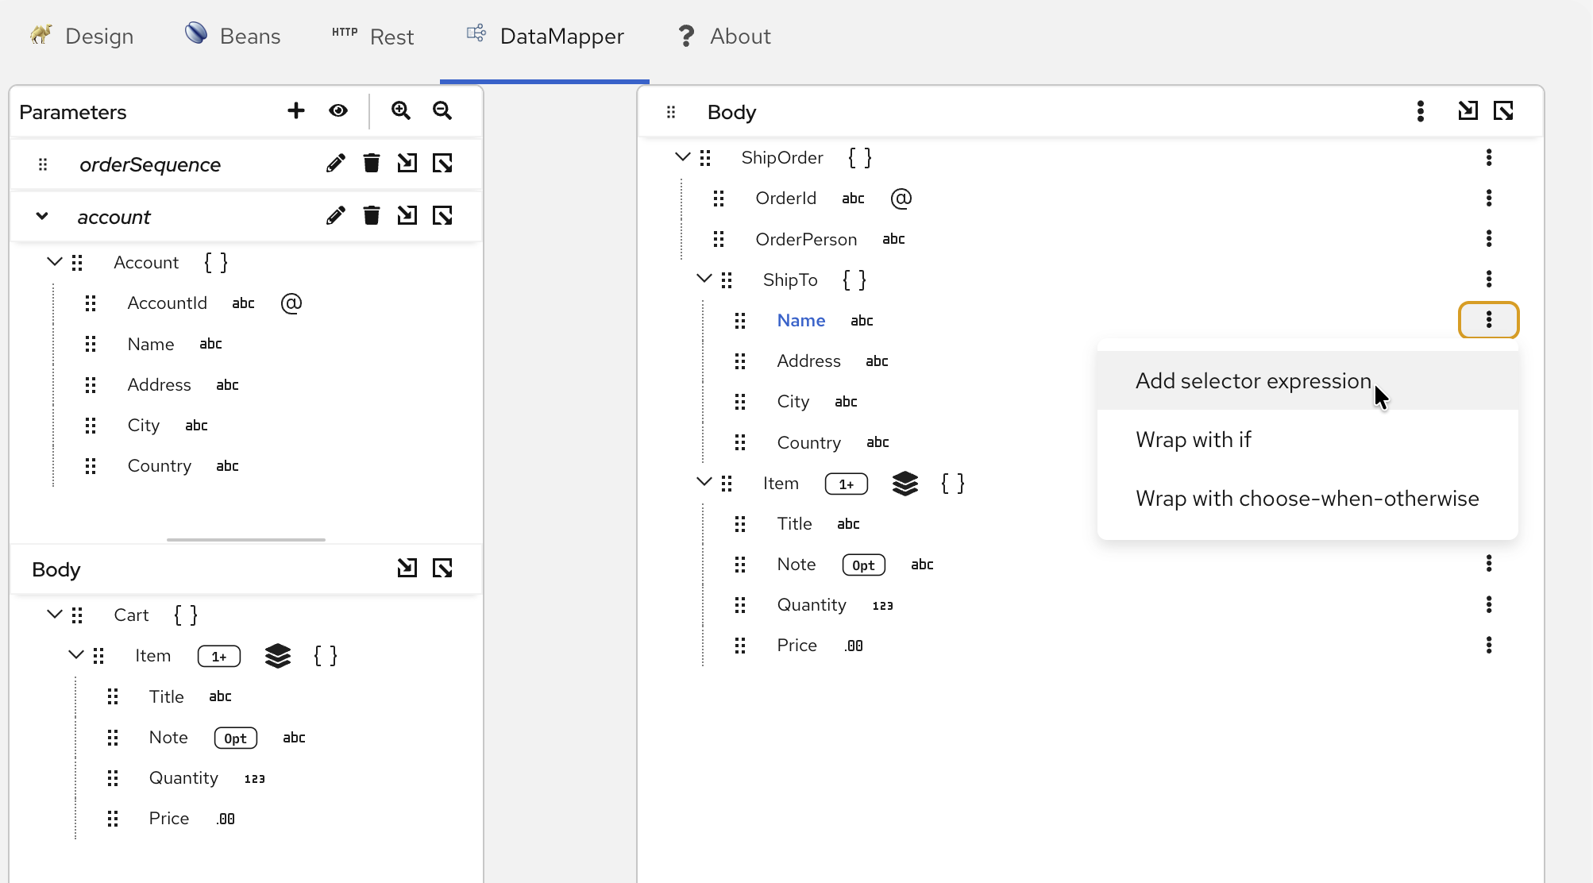Screen dimensions: 1593x883
Task: Zoom out of the Parameters tree
Action: pos(442,111)
